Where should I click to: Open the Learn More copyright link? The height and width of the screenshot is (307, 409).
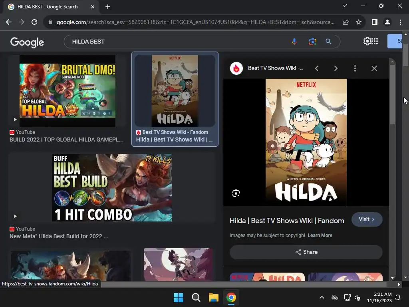(320, 235)
